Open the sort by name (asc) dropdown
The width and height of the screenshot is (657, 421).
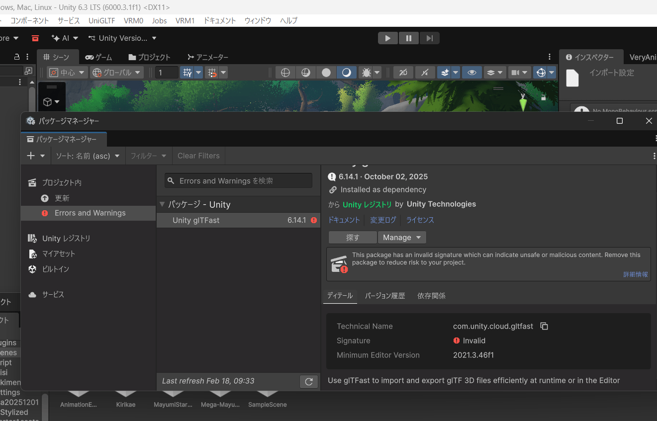(88, 156)
